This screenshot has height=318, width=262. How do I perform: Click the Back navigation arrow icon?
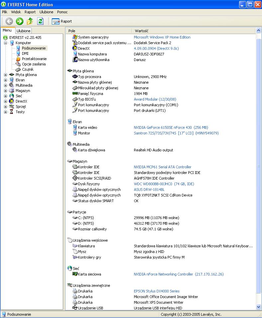(x=9, y=21)
